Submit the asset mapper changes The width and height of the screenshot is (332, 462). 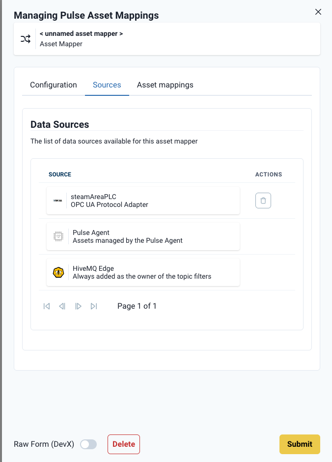click(300, 444)
